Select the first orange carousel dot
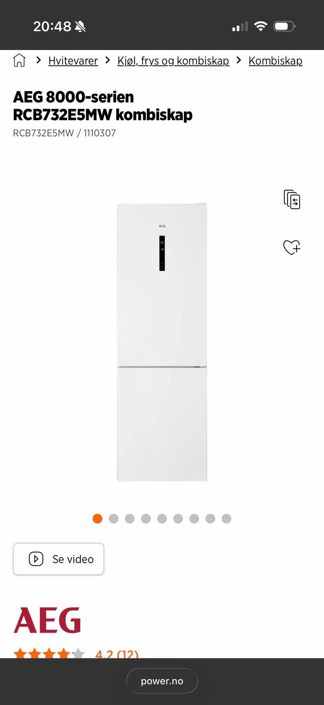The width and height of the screenshot is (324, 705). click(x=98, y=519)
